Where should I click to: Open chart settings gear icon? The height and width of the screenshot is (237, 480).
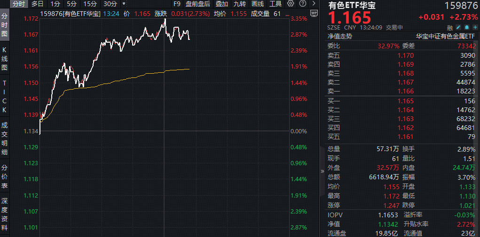tap(291, 4)
